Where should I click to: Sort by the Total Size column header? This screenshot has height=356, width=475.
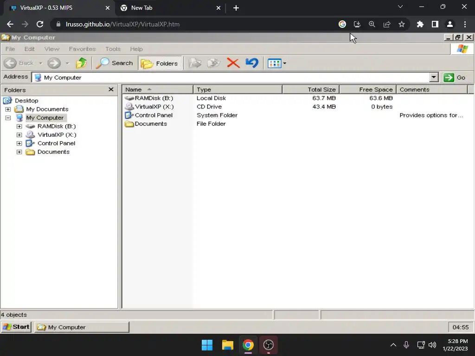[311, 89]
